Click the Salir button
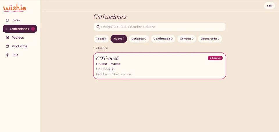The height and width of the screenshot is (132, 279). [x=270, y=6]
